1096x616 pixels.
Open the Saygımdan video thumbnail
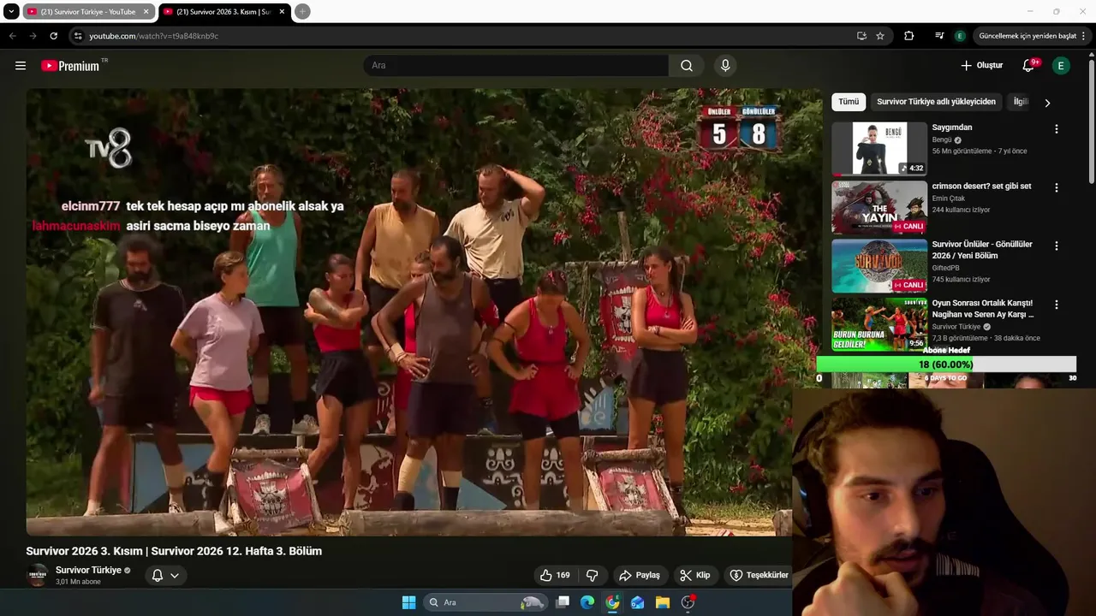pos(879,149)
